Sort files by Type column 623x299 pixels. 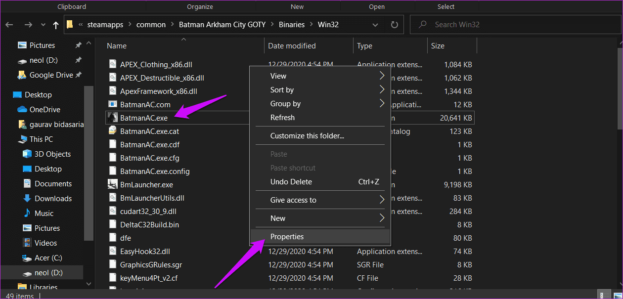(x=364, y=46)
